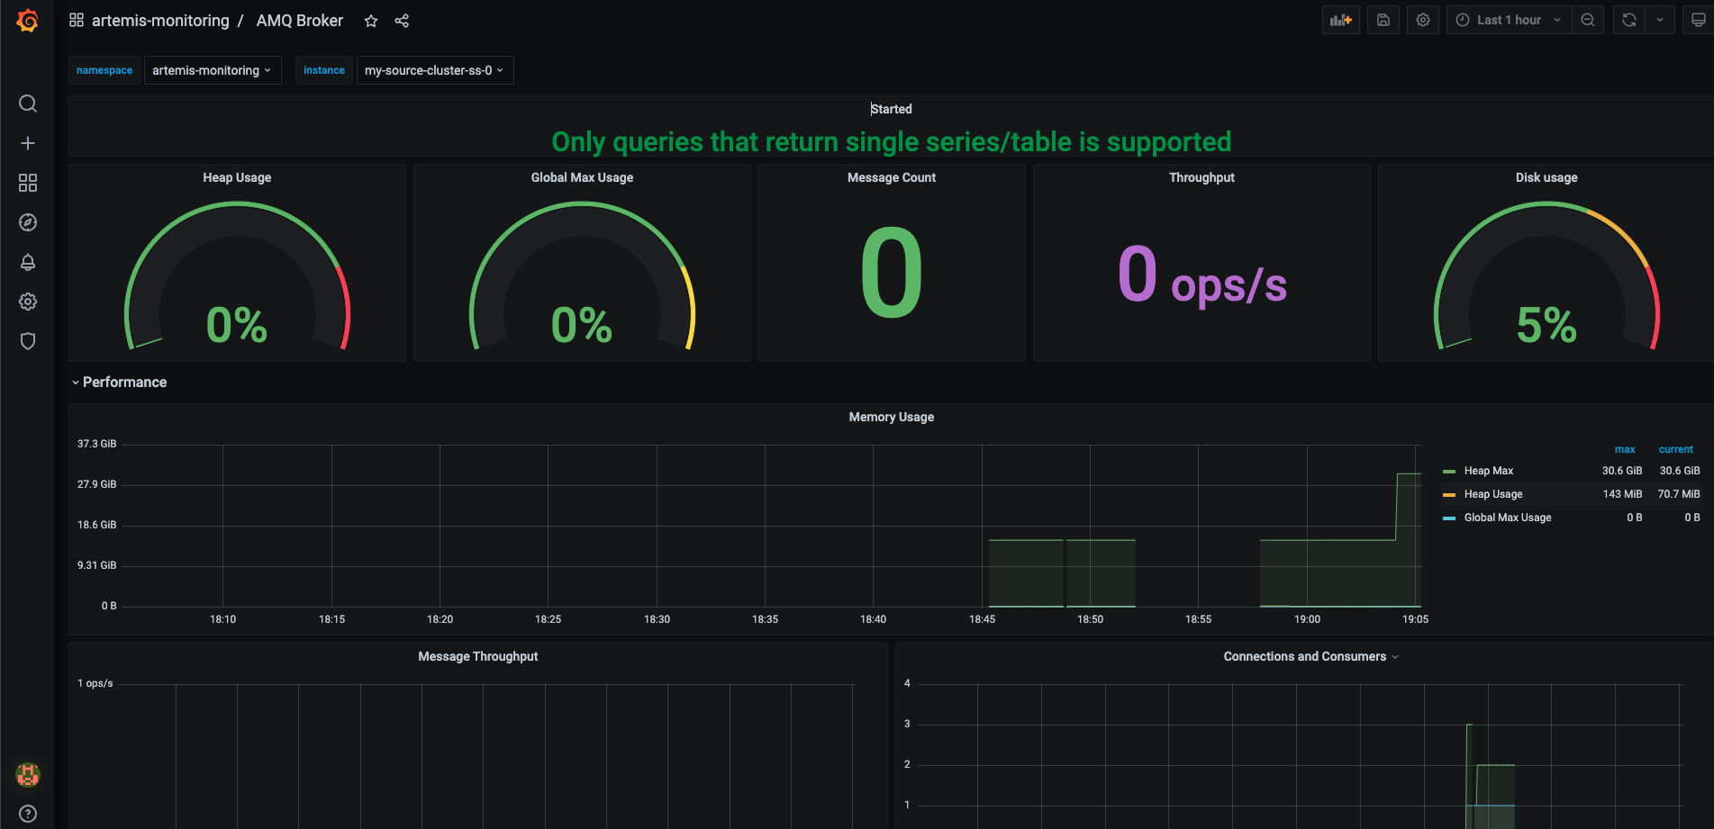Sort legend by current column
The image size is (1714, 829).
1676,449
